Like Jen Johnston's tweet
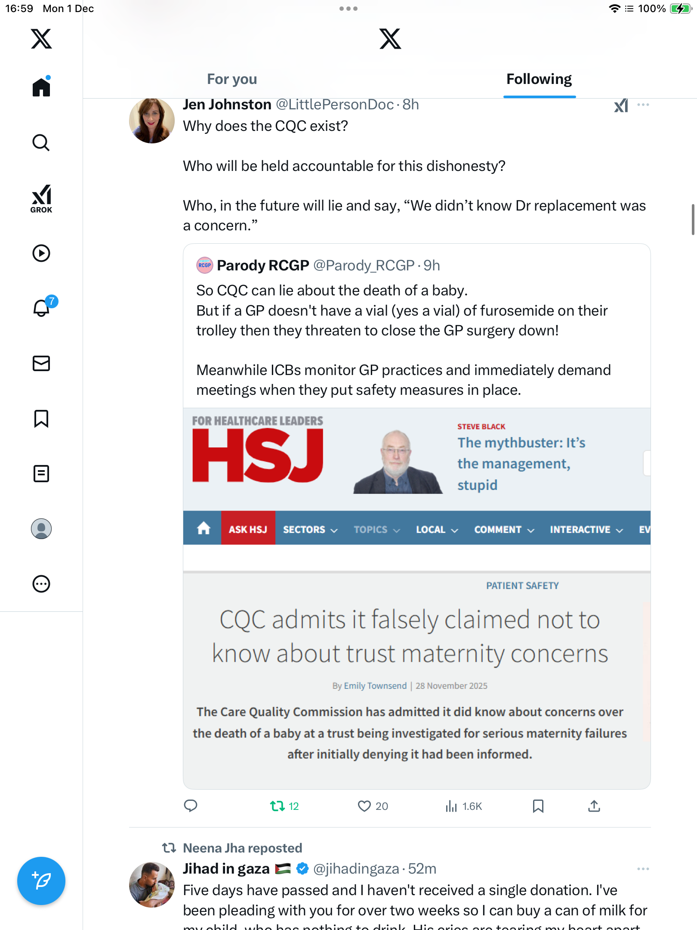 point(364,806)
